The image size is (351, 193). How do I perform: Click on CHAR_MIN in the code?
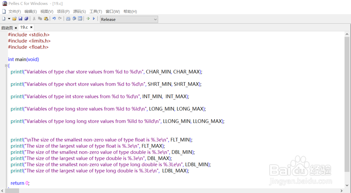[x=158, y=72]
